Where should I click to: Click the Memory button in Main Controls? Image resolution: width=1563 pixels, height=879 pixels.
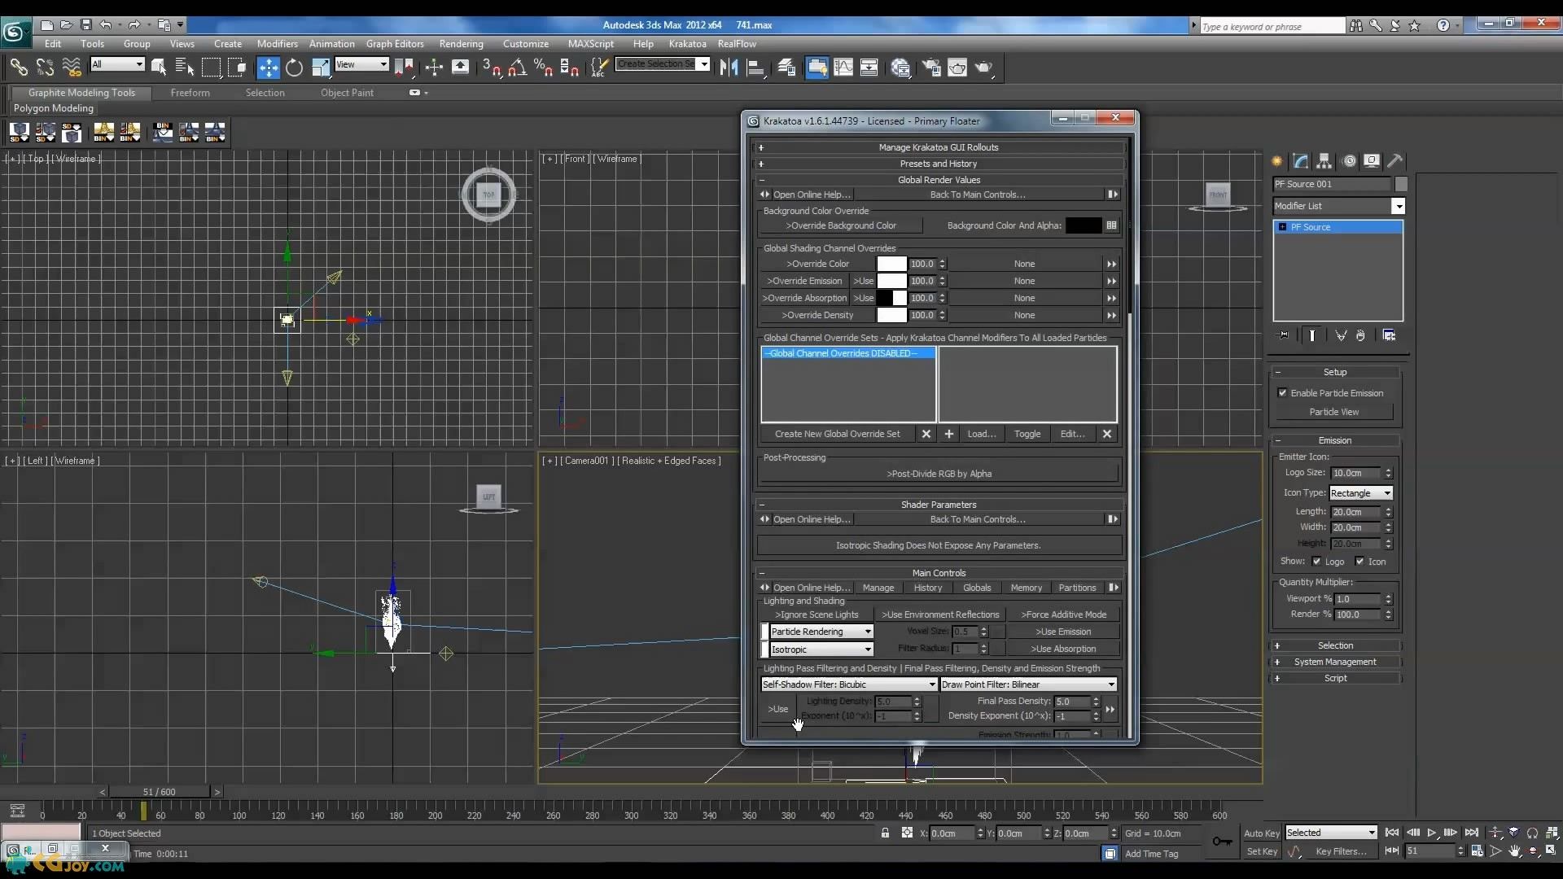(x=1026, y=588)
